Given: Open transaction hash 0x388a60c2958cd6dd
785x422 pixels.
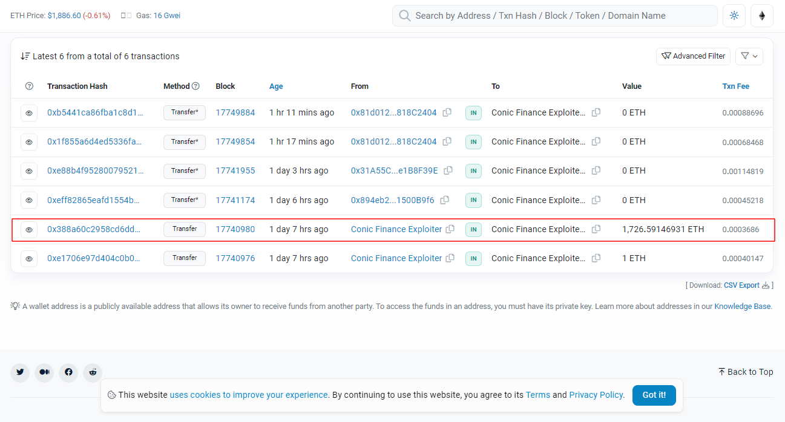Looking at the screenshot, I should point(95,229).
